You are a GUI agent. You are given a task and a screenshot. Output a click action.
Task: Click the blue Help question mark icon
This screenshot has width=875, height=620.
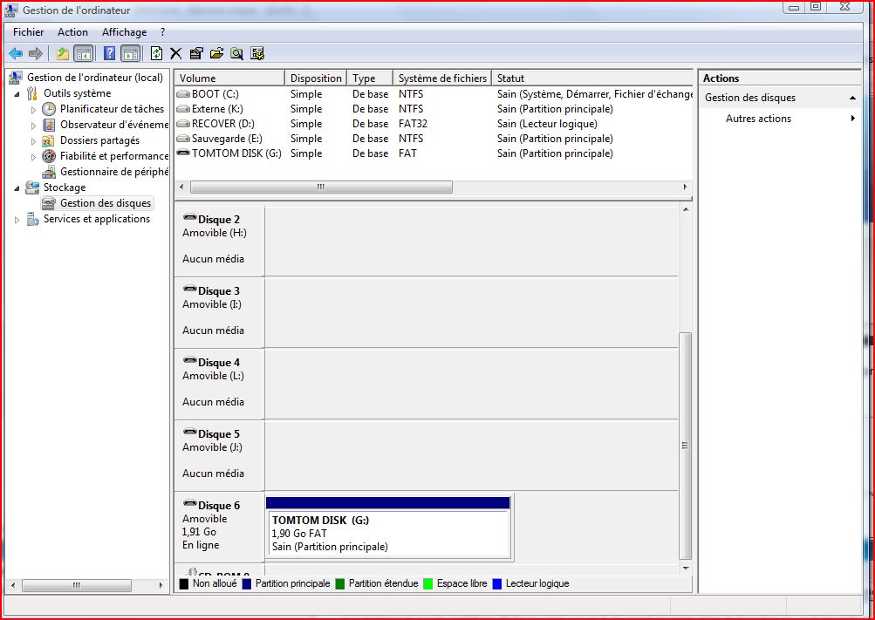tap(109, 53)
